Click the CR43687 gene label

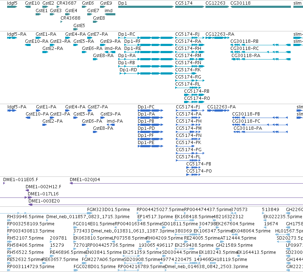pos(67,3)
